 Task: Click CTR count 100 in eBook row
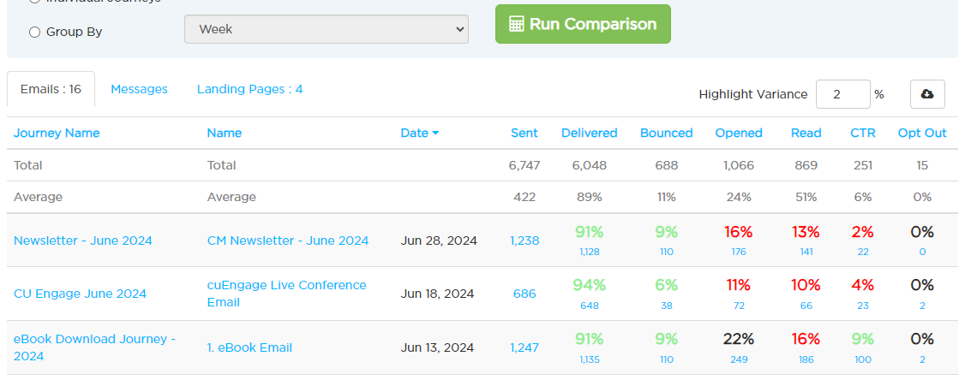point(863,359)
